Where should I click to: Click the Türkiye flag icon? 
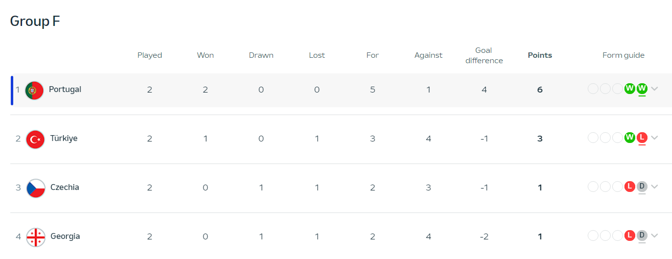pyautogui.click(x=35, y=139)
